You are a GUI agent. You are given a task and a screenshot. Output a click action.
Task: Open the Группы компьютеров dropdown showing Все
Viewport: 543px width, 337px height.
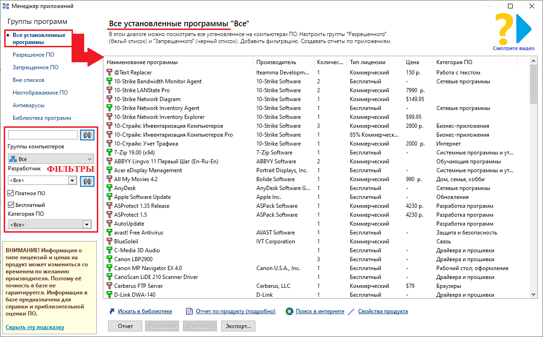pos(51,159)
